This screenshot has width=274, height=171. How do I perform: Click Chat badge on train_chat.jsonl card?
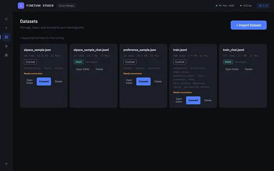[x=228, y=62]
